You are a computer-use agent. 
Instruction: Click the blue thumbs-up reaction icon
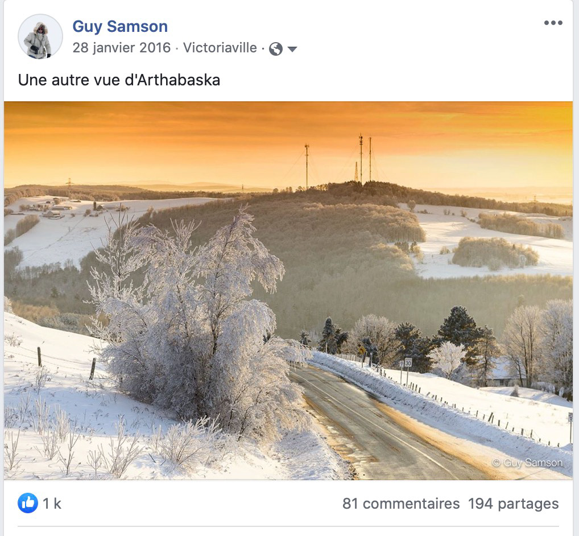[x=28, y=503]
